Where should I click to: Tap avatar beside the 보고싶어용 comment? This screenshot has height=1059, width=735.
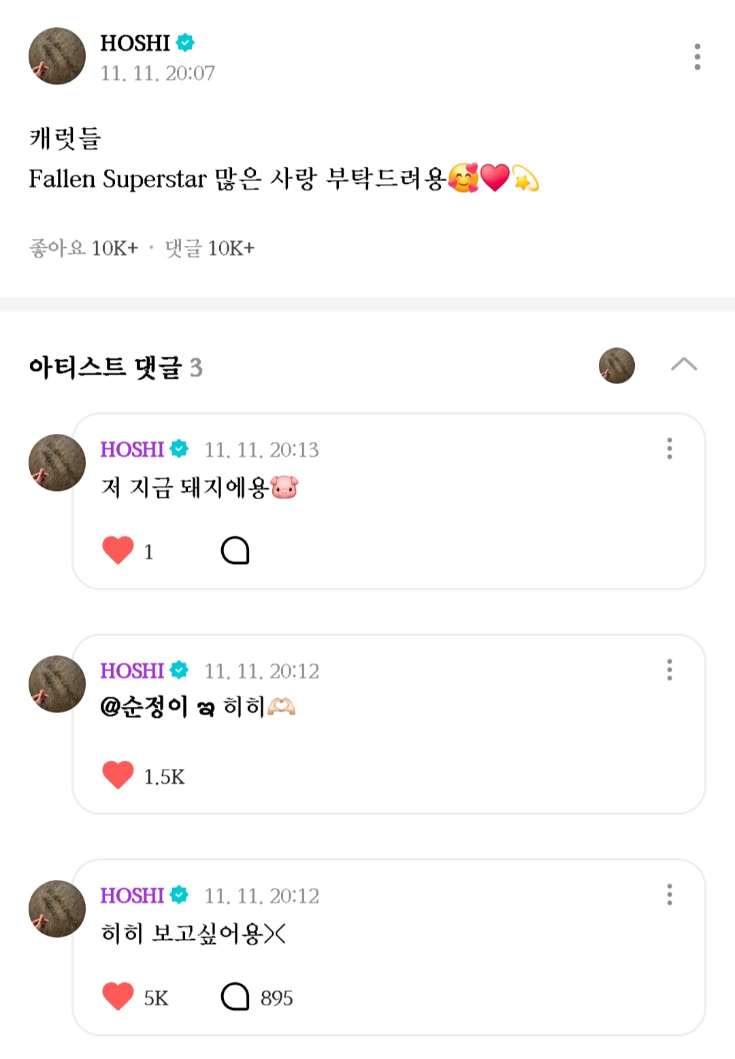57,908
